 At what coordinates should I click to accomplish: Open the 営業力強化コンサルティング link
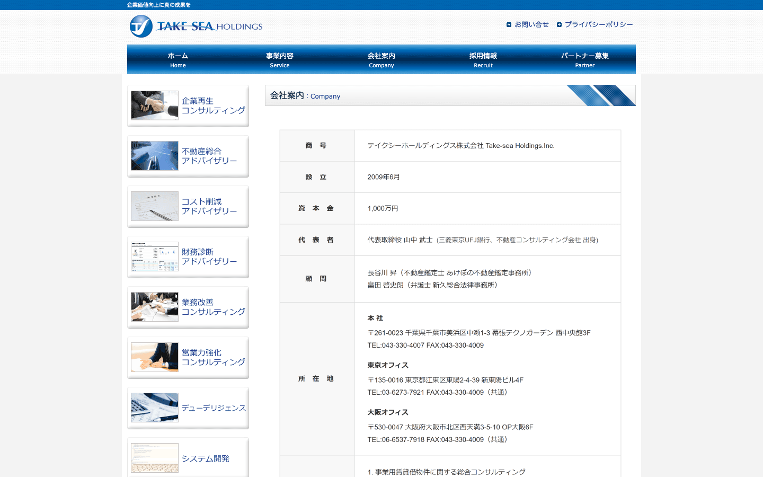pyautogui.click(x=214, y=357)
